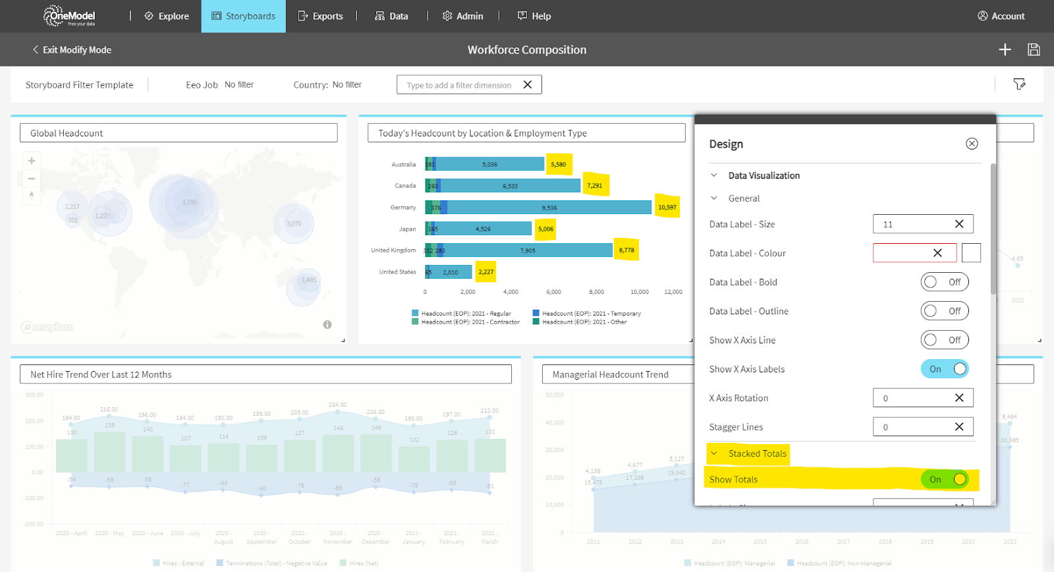The image size is (1054, 572).
Task: Turn off Show Totals toggle
Action: click(944, 479)
